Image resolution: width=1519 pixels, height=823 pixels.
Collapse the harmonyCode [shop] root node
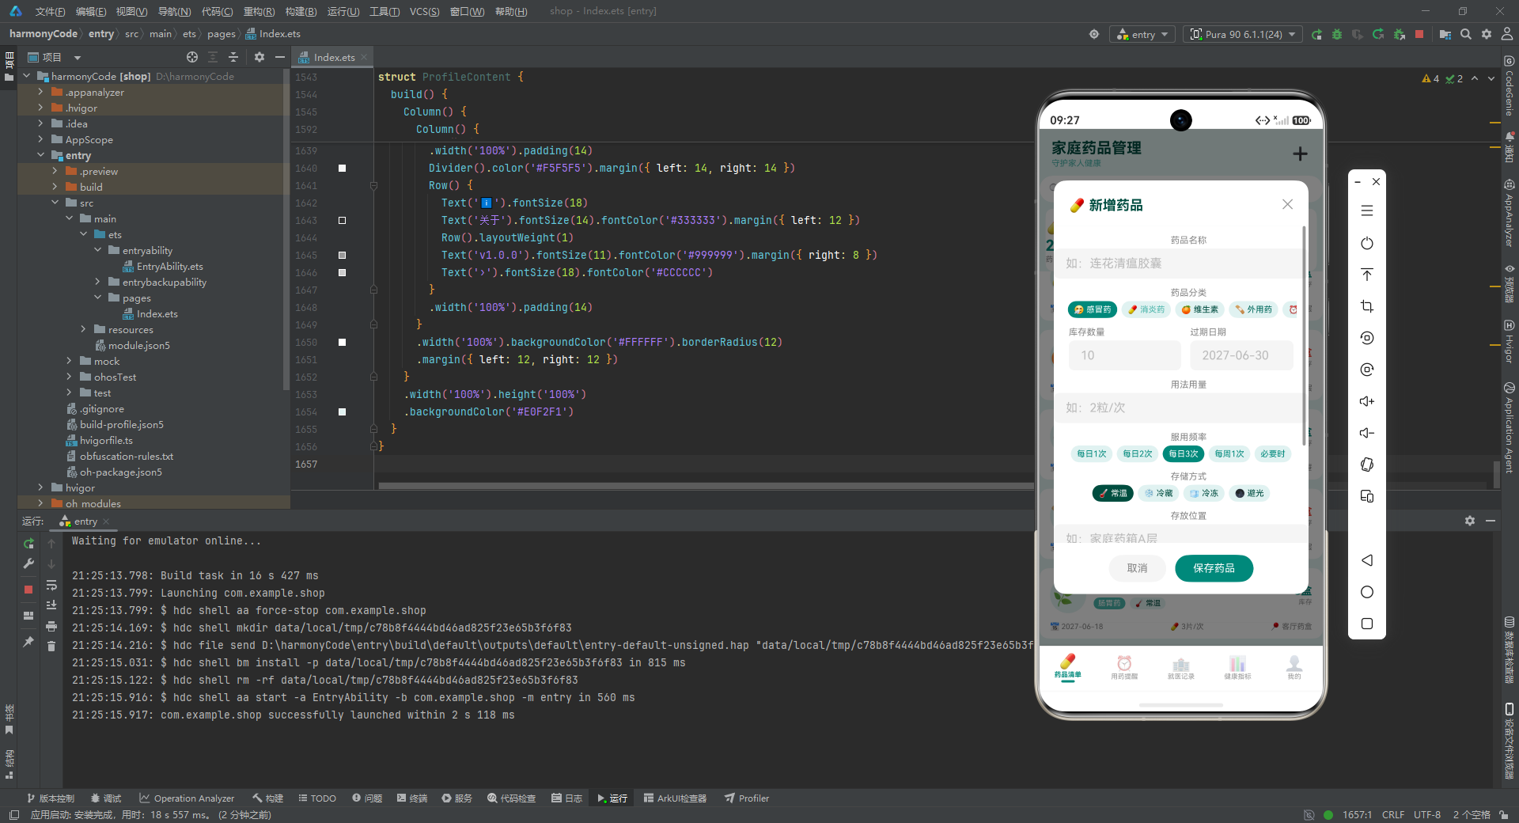tap(27, 76)
